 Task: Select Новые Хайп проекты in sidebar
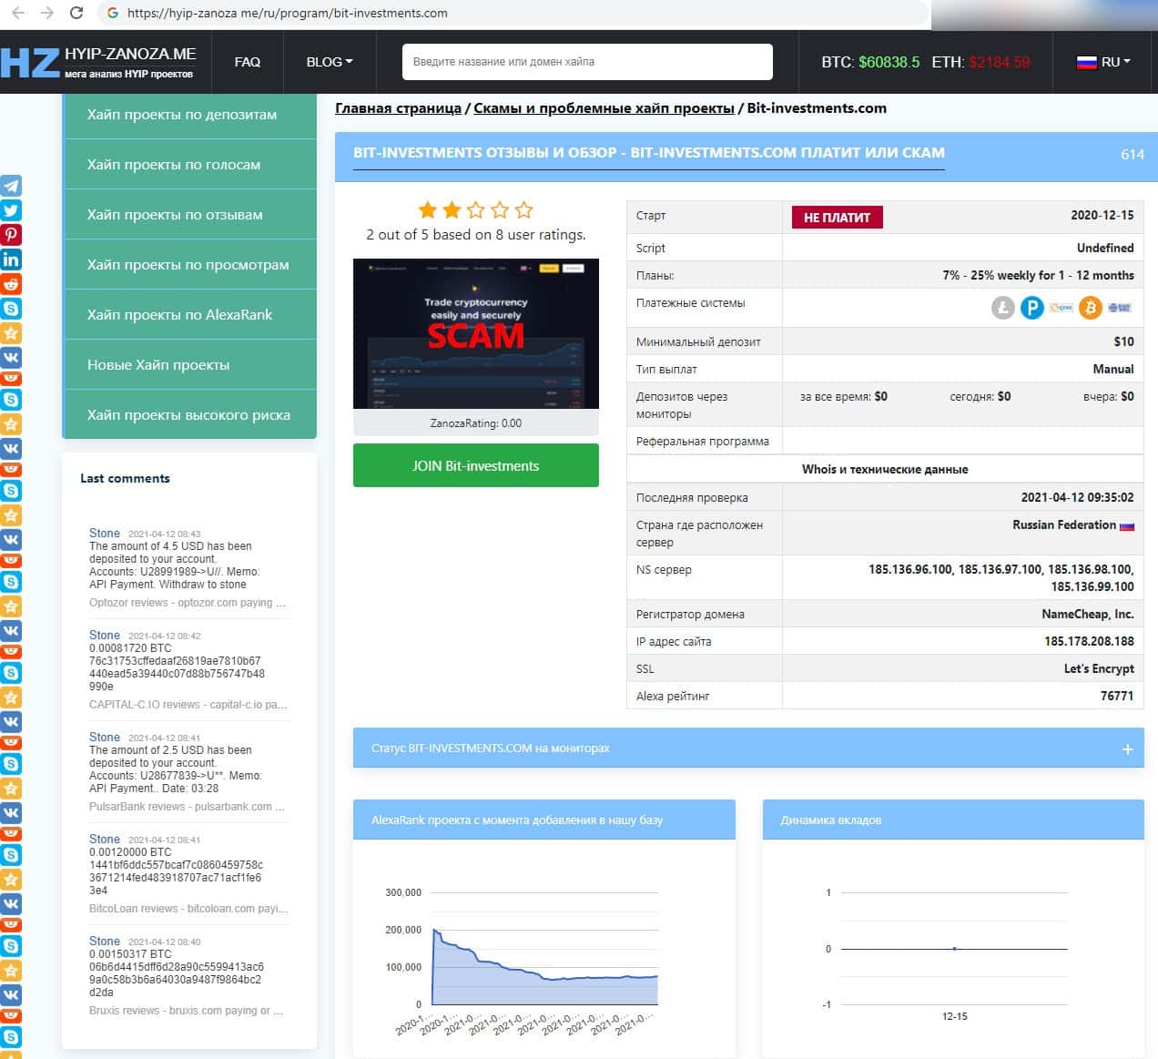point(158,365)
